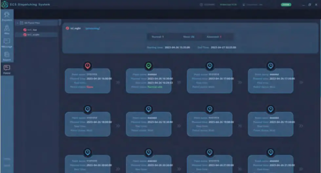Select the second highlighted patrol plan in tree

pyautogui.click(x=36, y=34)
